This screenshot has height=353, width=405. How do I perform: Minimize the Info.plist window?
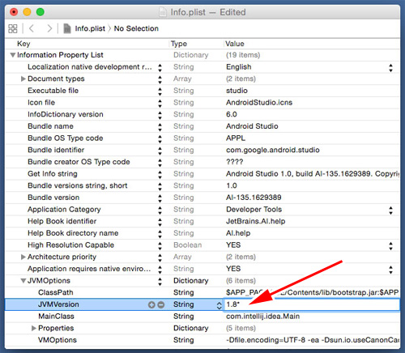coord(27,12)
